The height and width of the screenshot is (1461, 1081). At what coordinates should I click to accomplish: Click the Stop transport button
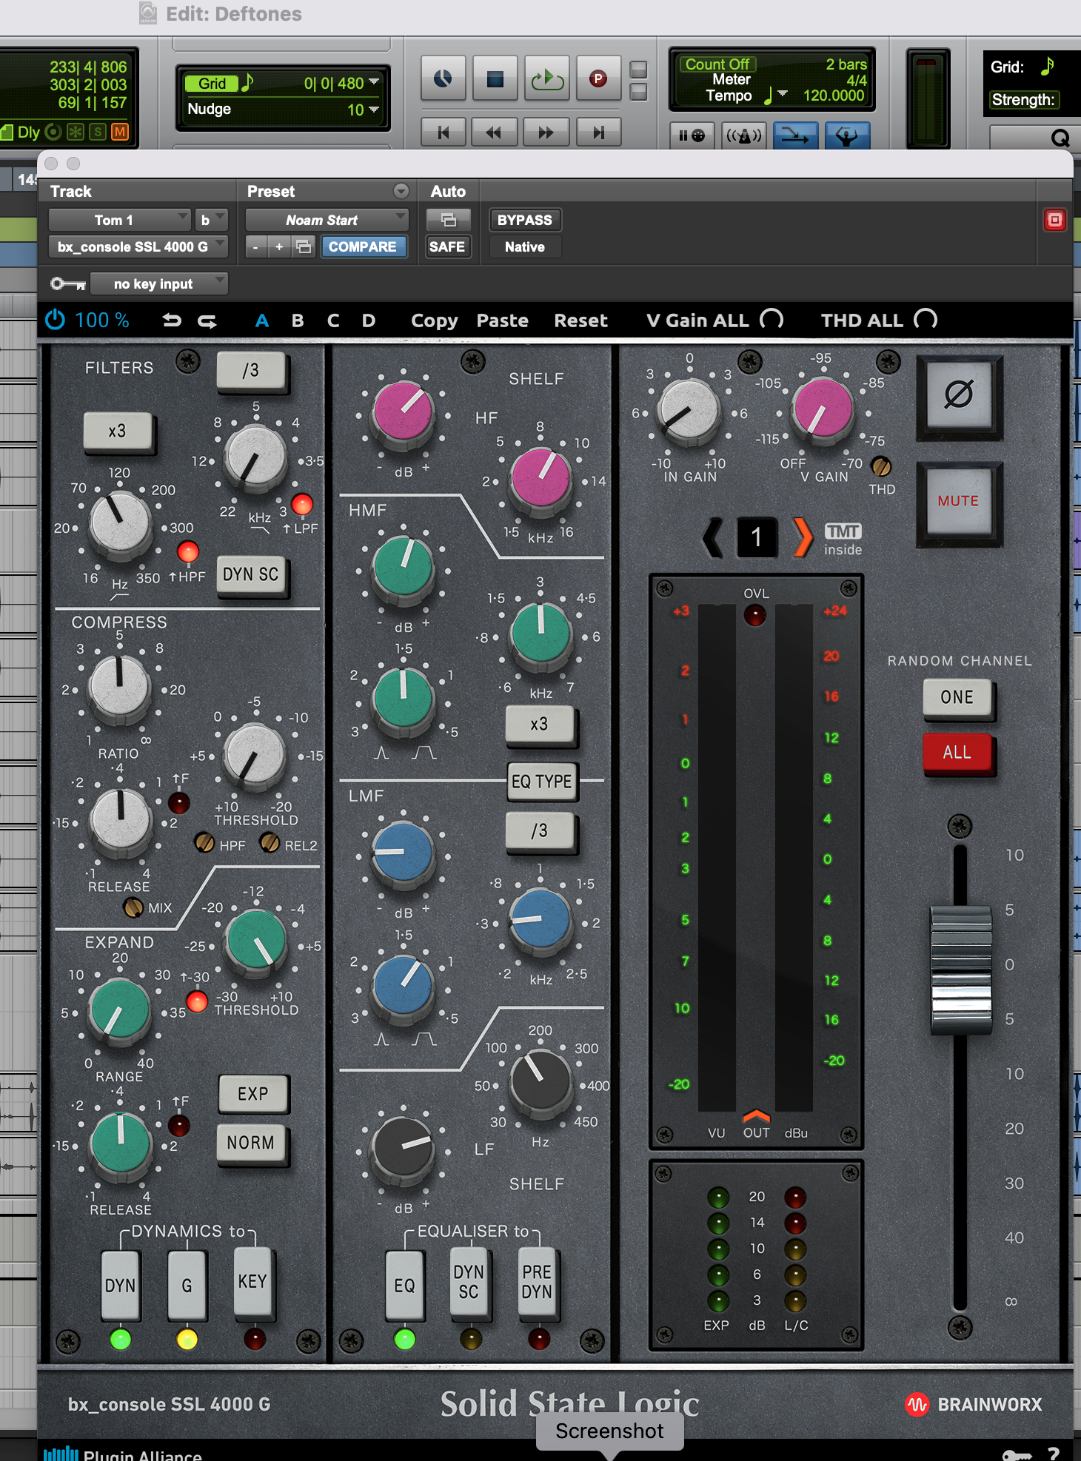[495, 78]
